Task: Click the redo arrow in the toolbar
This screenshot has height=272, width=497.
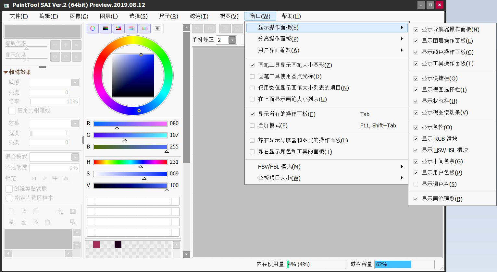Action: point(210,29)
